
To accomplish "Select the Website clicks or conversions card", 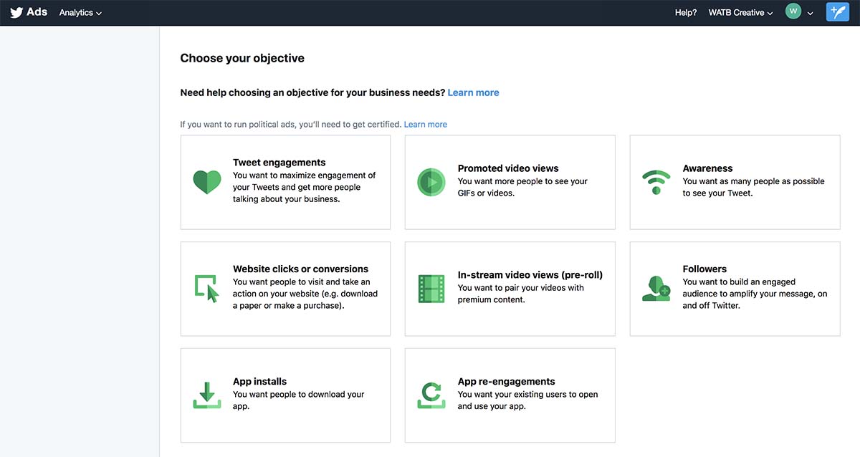I will tap(285, 289).
